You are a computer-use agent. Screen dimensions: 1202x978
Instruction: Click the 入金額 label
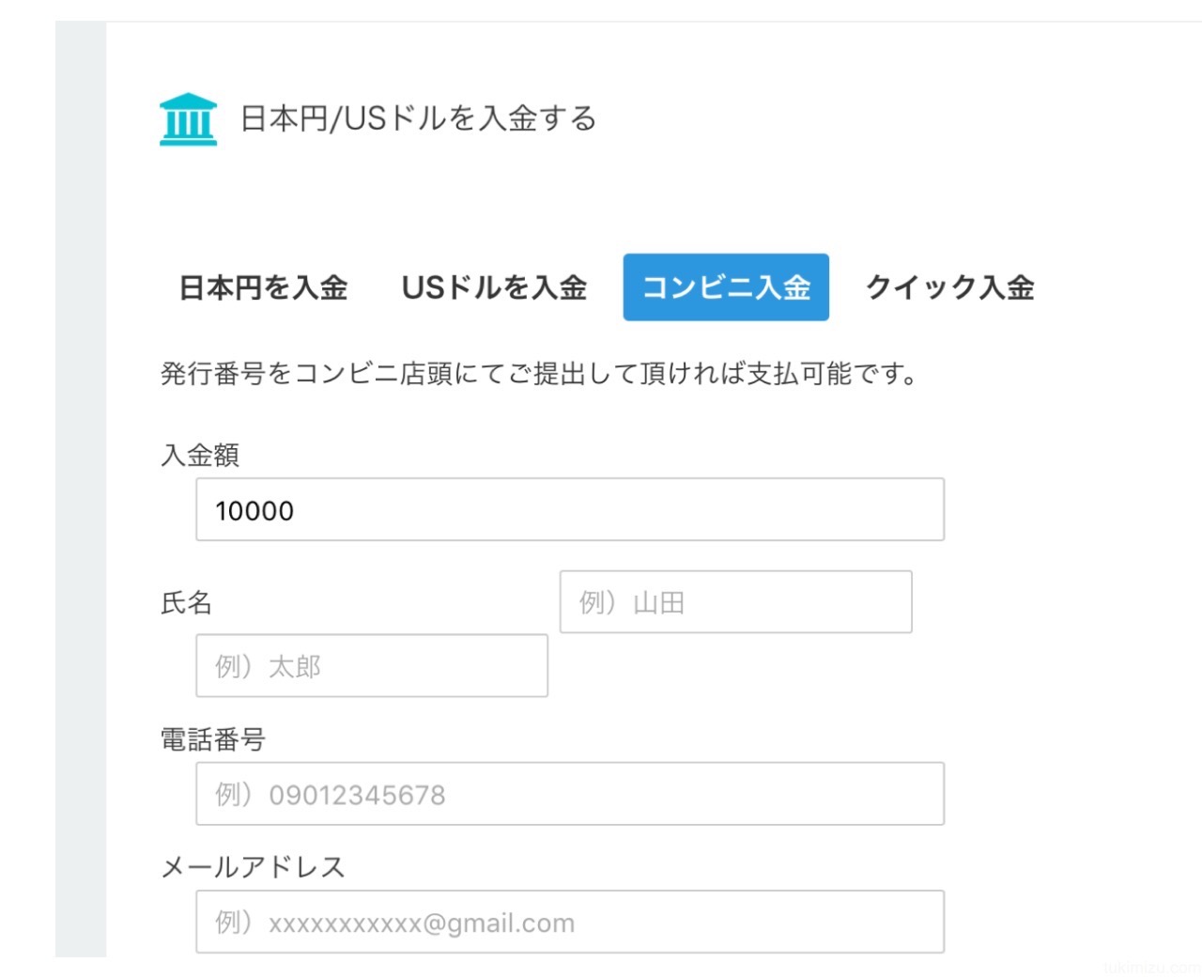tap(200, 455)
